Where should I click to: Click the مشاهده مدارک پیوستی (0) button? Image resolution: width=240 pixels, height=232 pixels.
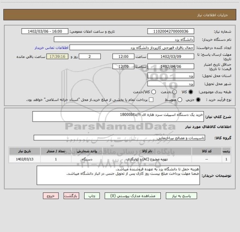click(132, 196)
